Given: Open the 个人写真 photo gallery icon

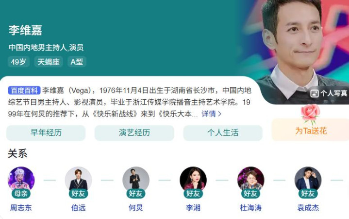Looking at the screenshot, I should click(x=314, y=93).
